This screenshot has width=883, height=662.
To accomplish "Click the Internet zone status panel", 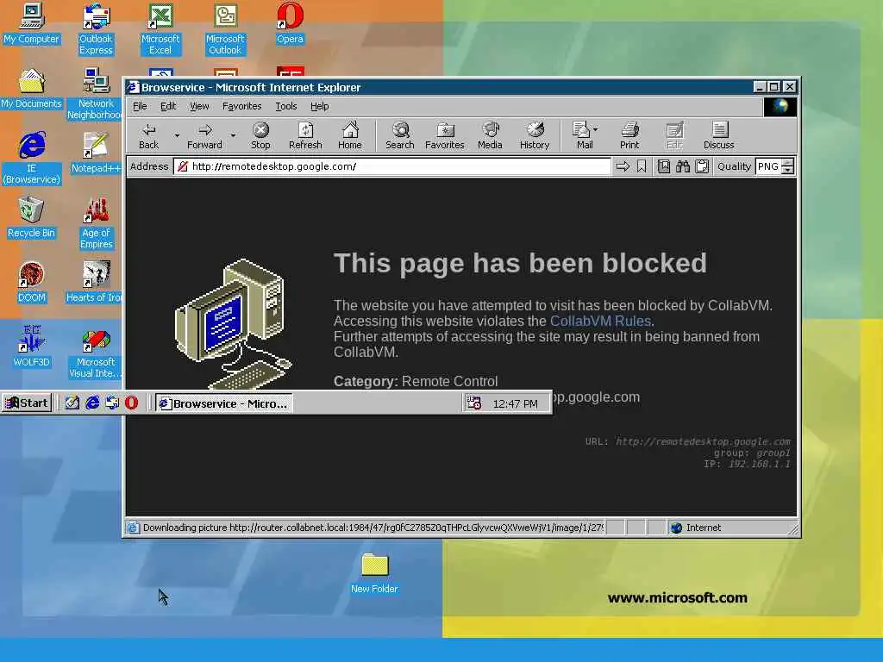I will click(x=726, y=528).
